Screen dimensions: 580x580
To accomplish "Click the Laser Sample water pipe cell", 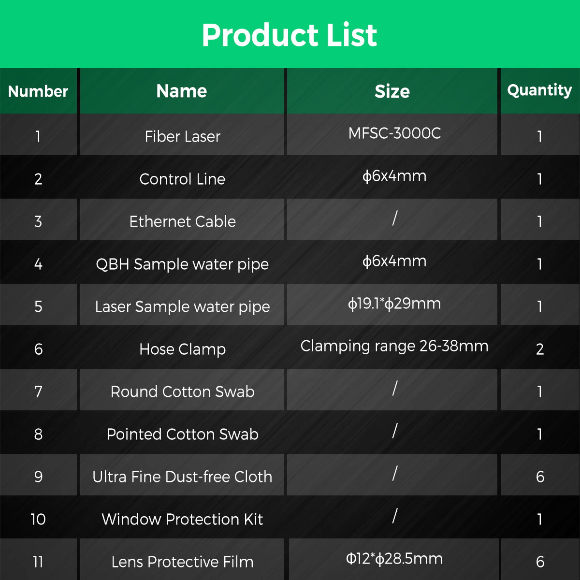I will (x=182, y=307).
